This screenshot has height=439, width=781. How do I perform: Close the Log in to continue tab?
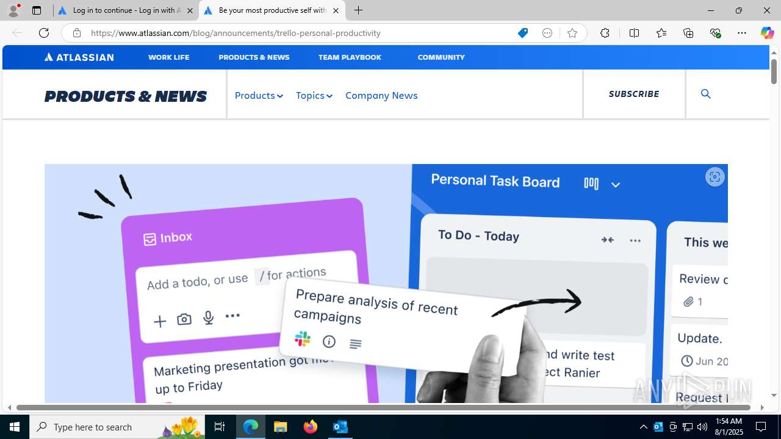click(x=190, y=10)
